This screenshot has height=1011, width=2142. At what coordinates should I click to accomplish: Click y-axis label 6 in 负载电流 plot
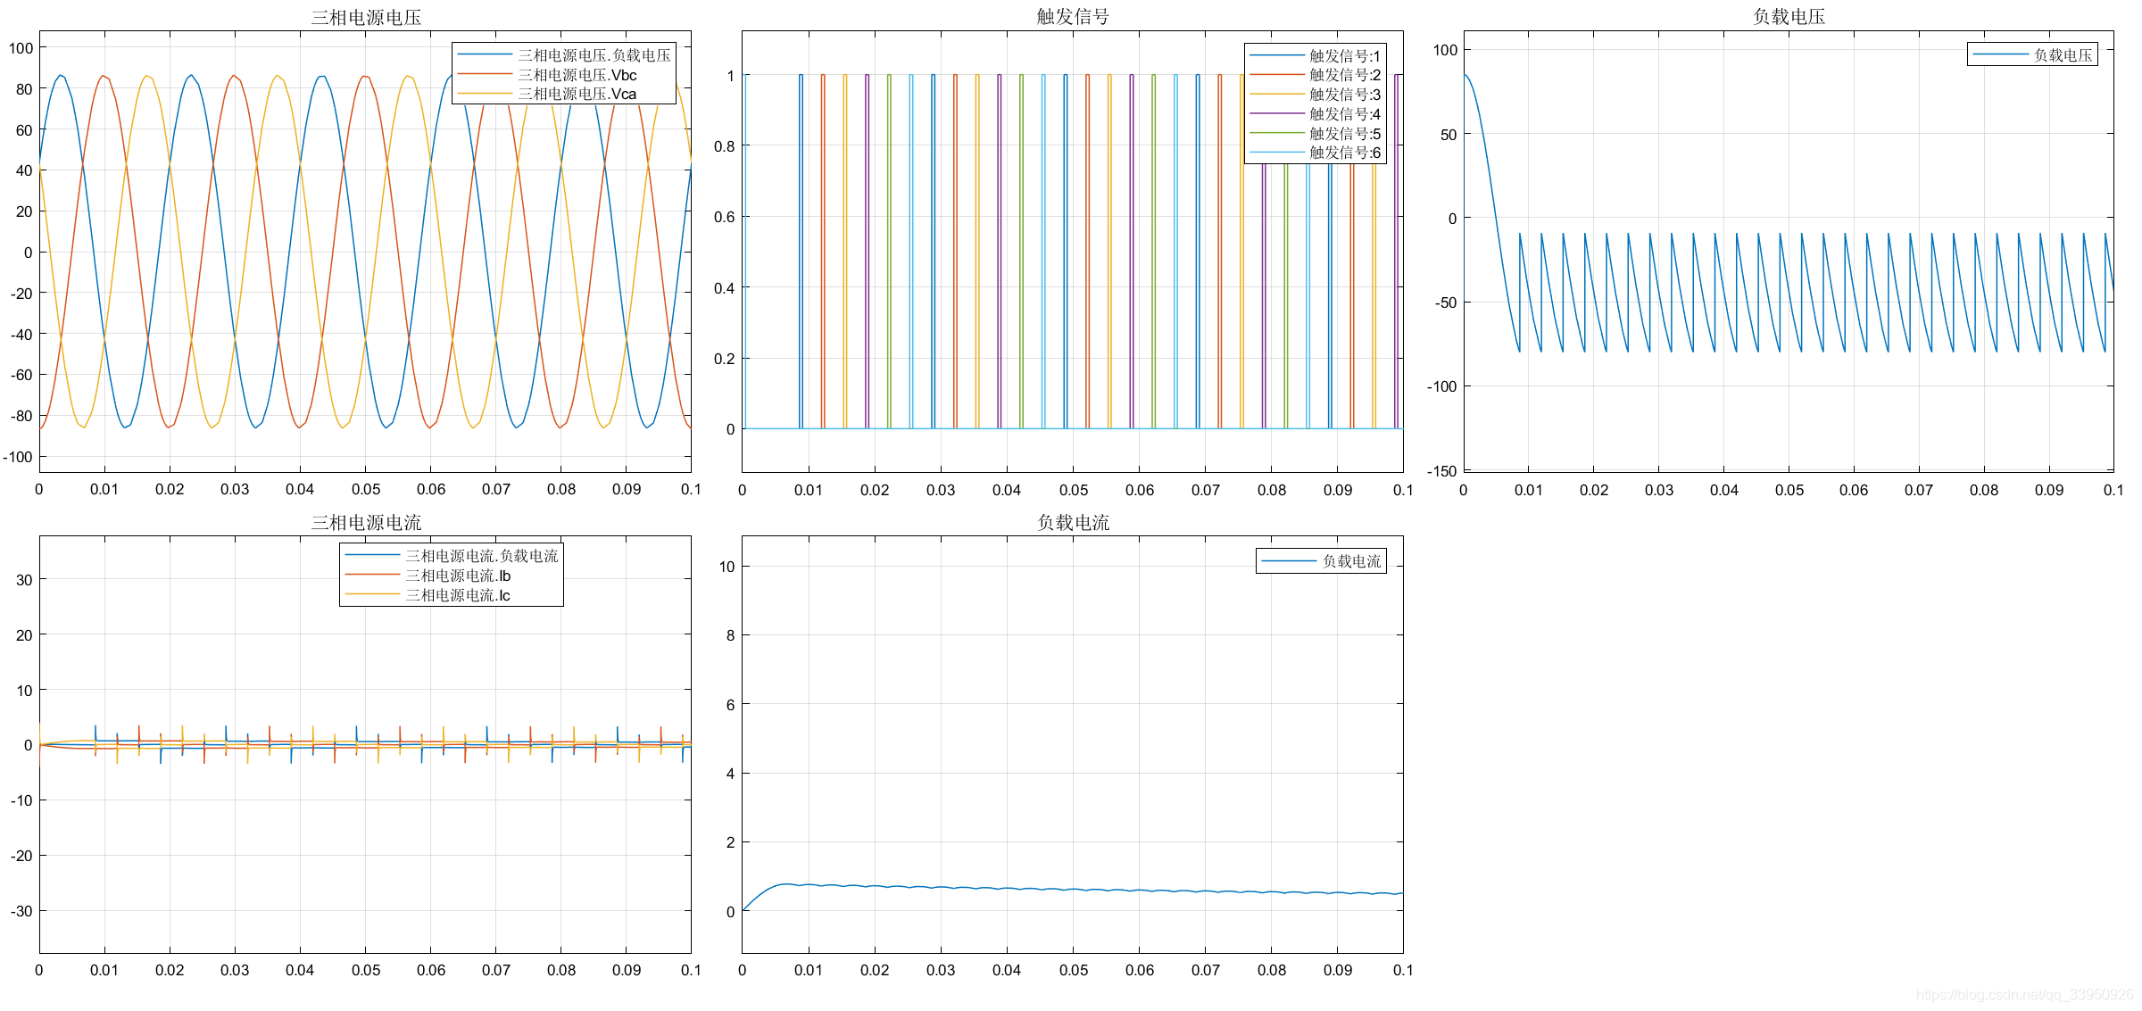(x=731, y=705)
